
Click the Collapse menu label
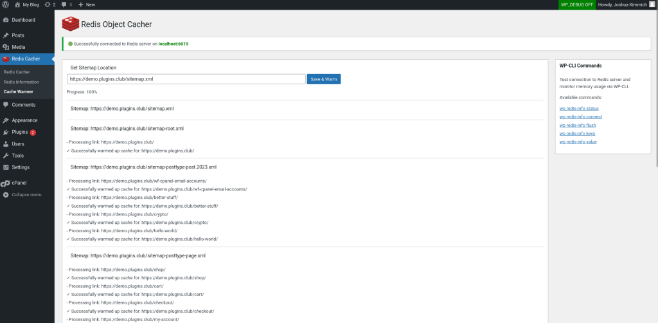pos(26,195)
